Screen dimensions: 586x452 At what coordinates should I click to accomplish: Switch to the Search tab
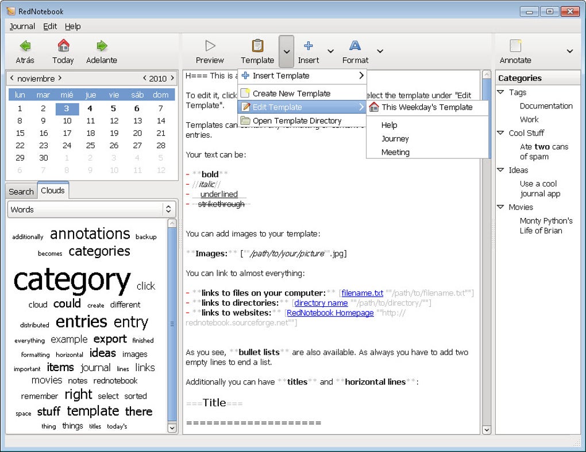[x=21, y=191]
